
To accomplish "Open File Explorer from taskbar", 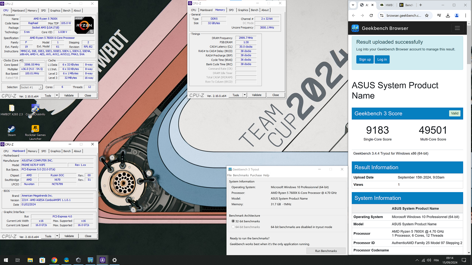I will 30,260.
